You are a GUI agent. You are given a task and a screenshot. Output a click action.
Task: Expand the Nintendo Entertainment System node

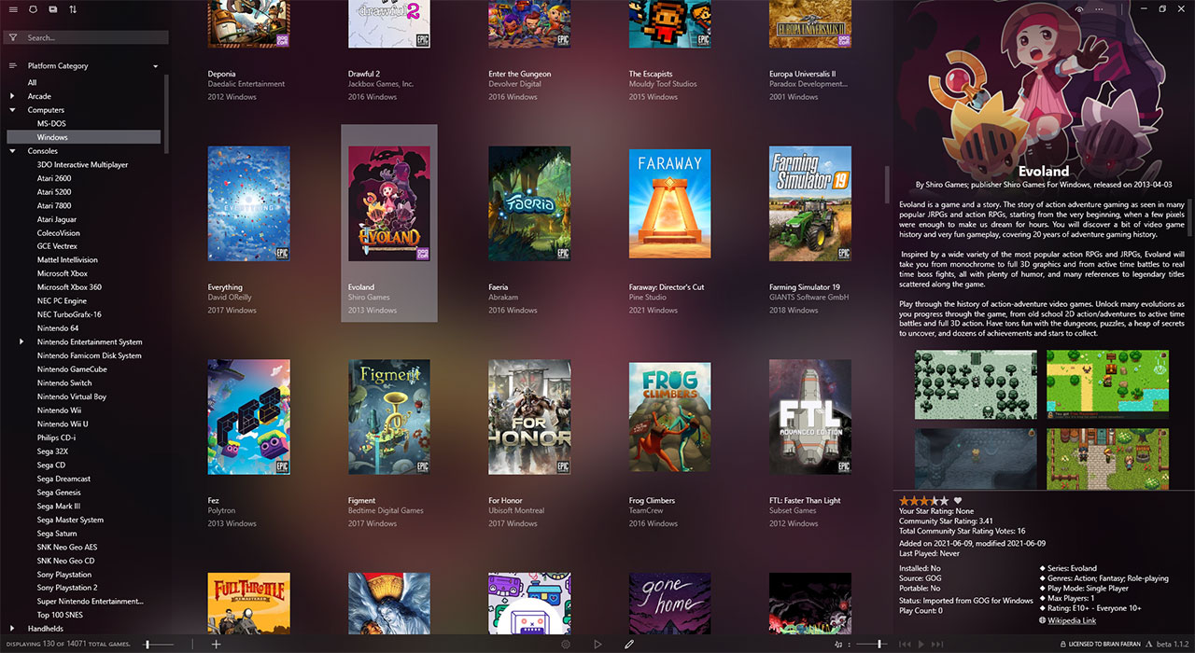[x=21, y=342]
